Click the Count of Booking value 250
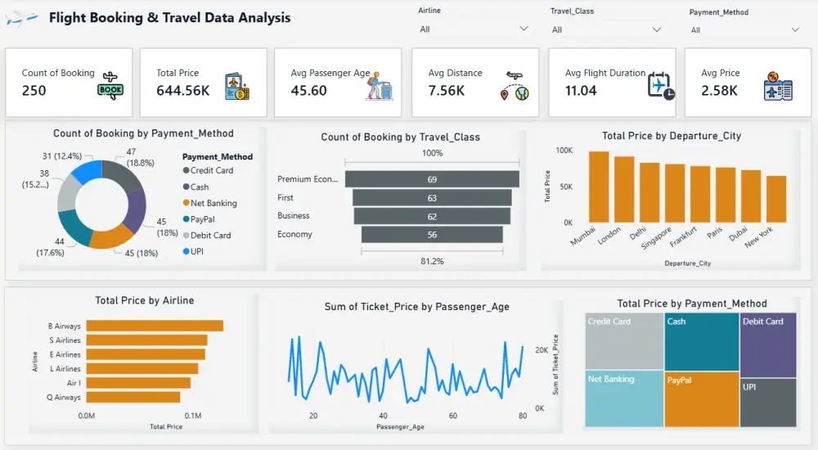The height and width of the screenshot is (450, 818). tap(34, 90)
